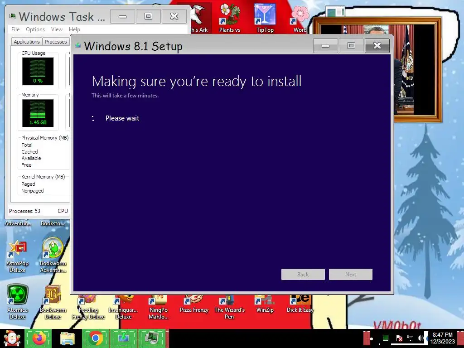Open the Action Center flag tray icon
The height and width of the screenshot is (348, 464).
point(399,338)
